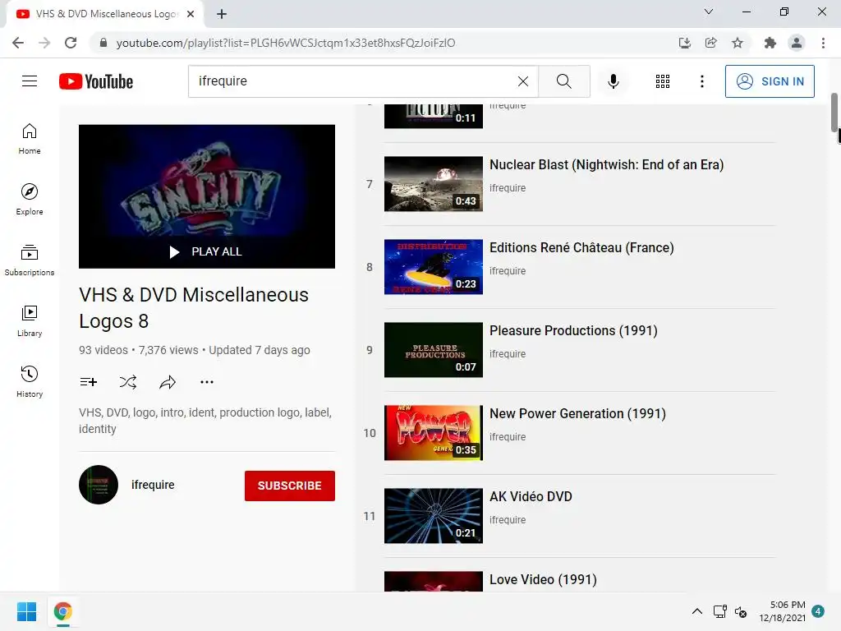Open the YouTube apps grid
841x631 pixels.
tap(663, 81)
